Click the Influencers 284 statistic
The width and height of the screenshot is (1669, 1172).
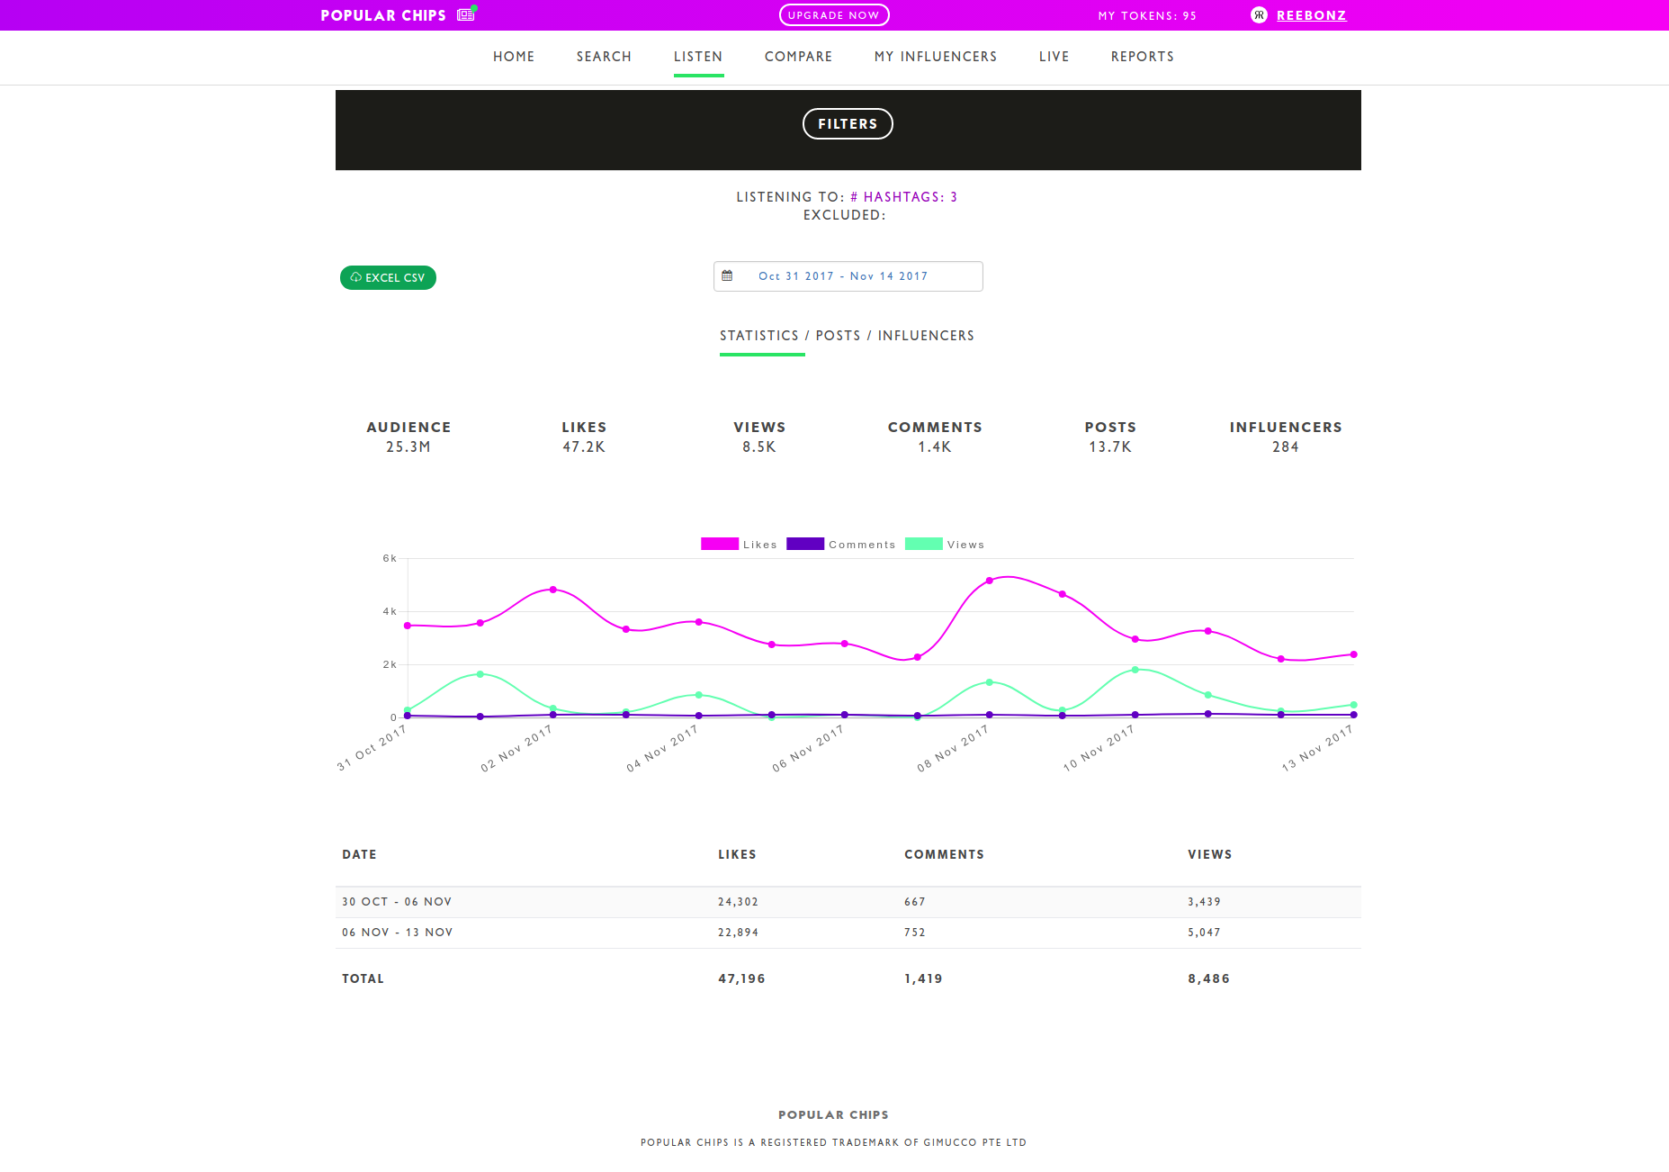click(x=1286, y=437)
